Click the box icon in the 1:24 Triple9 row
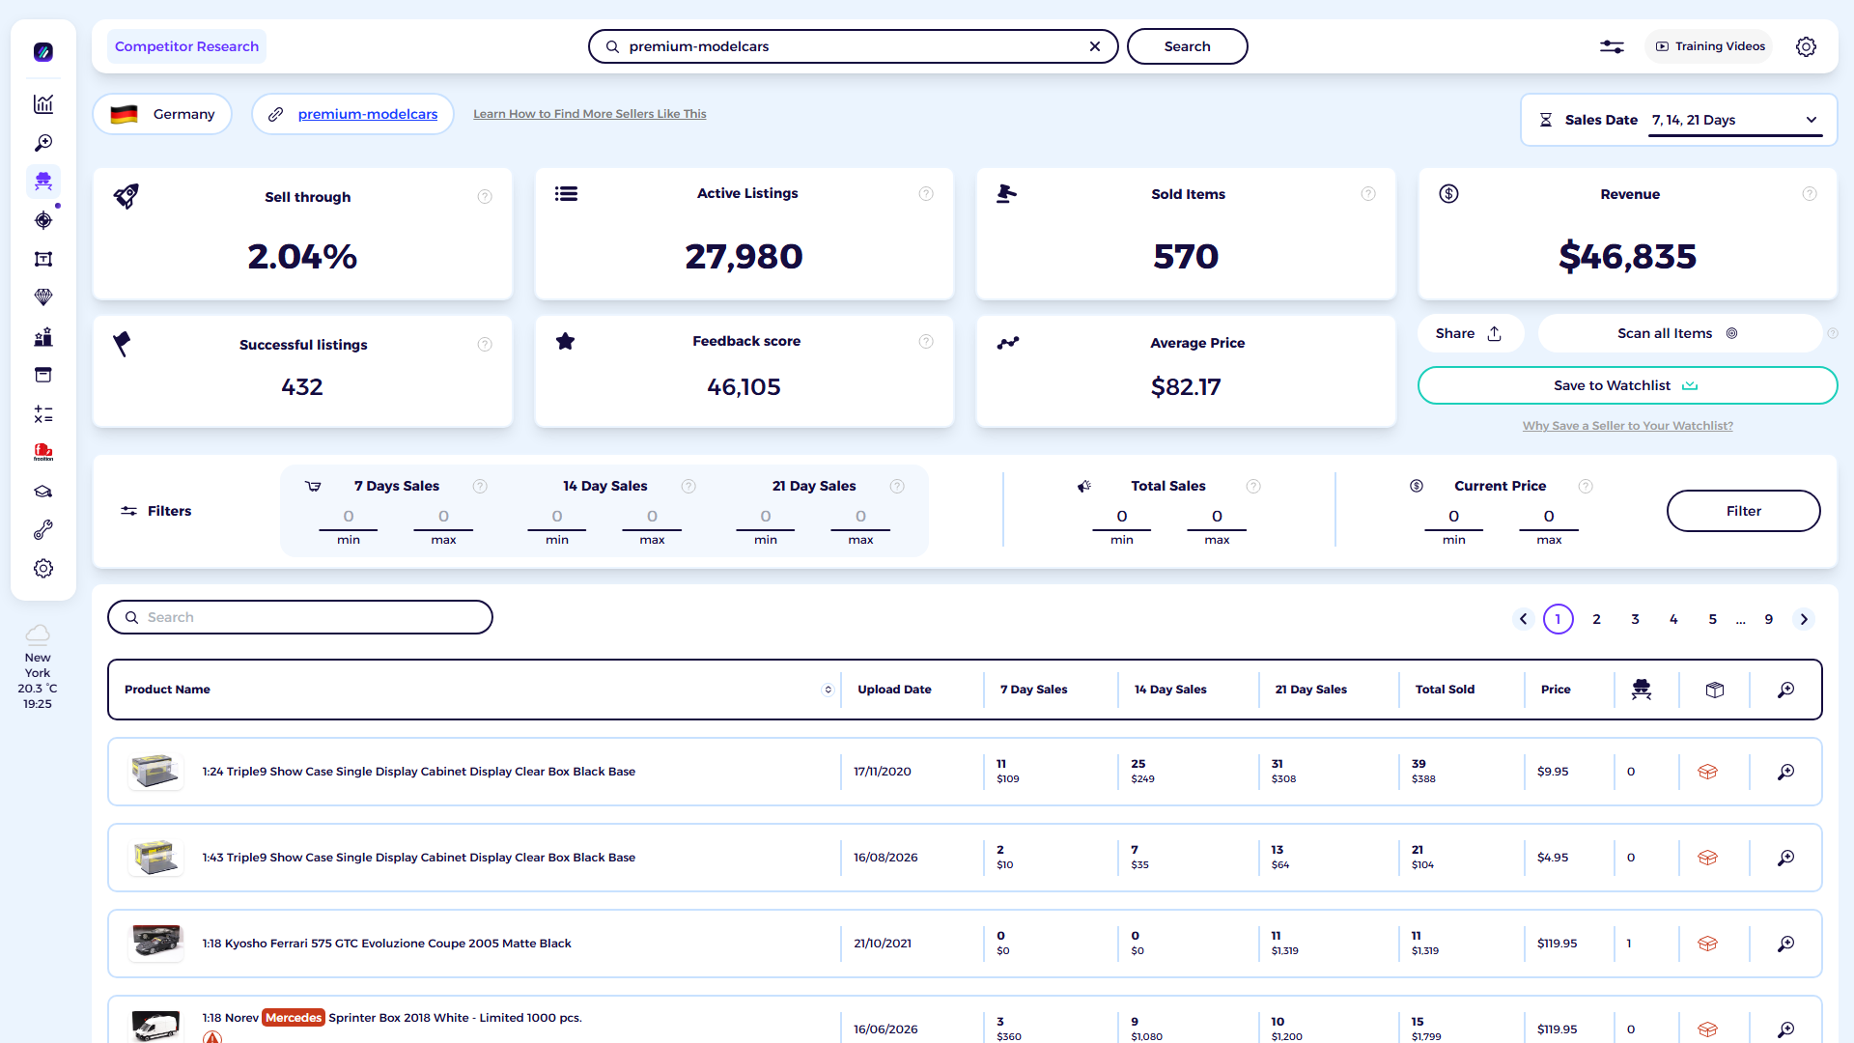 [x=1707, y=772]
